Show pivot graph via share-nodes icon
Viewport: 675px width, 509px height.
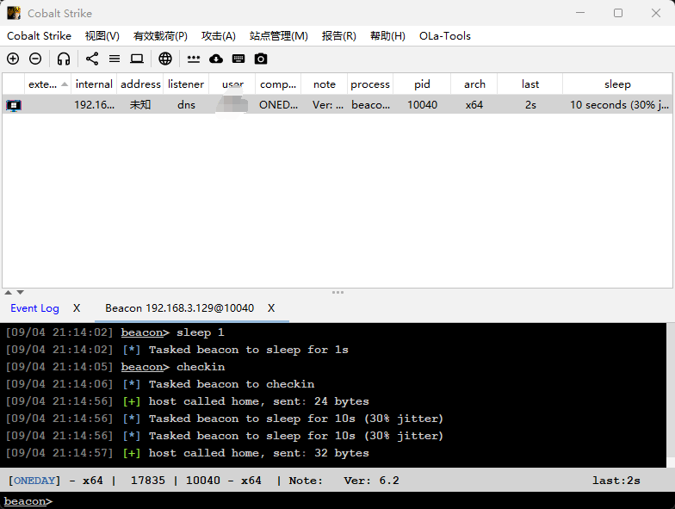92,59
